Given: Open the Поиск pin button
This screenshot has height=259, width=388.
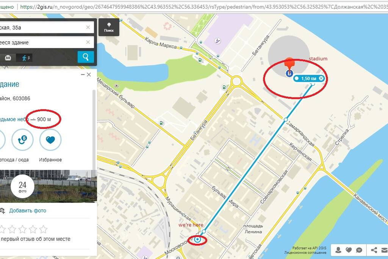Looking at the screenshot, I should (109, 27).
